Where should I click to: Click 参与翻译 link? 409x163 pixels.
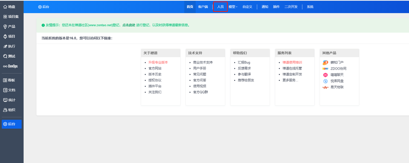pyautogui.click(x=244, y=74)
